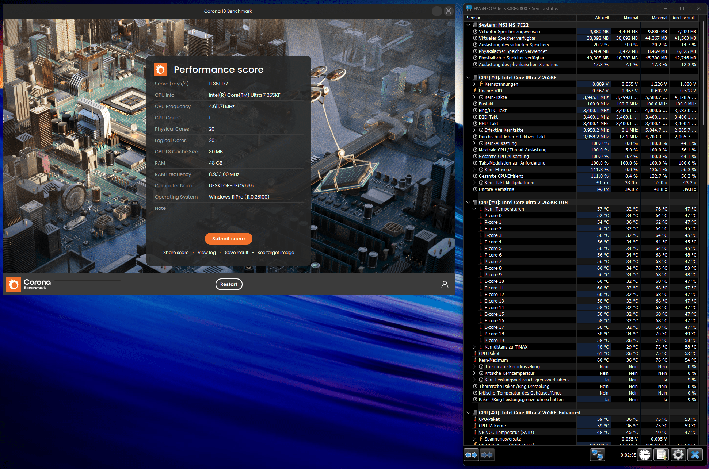Open the remote network monitoring icon

[597, 455]
